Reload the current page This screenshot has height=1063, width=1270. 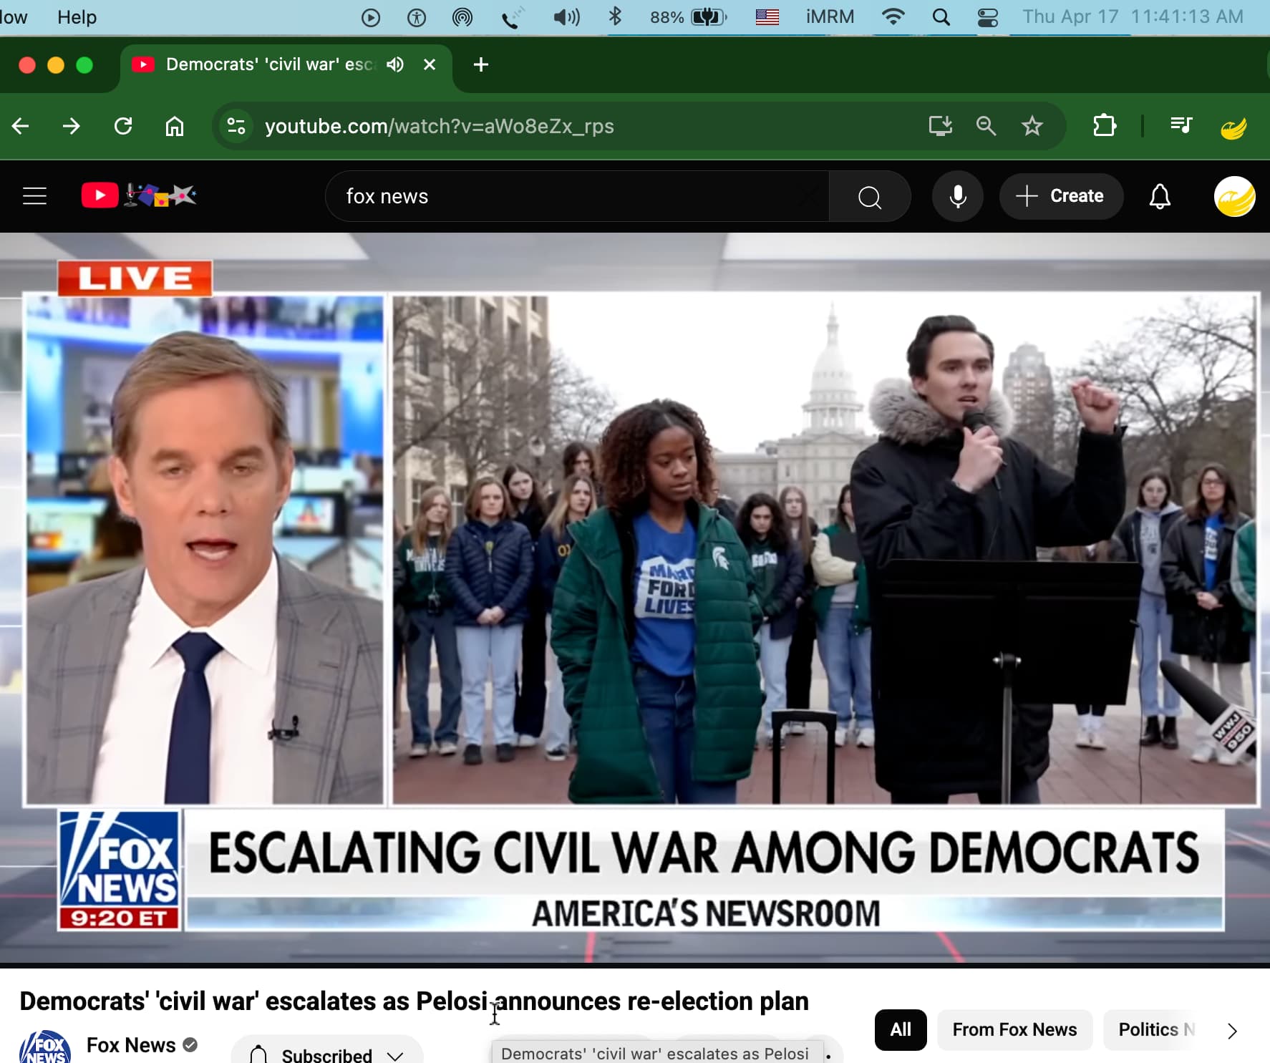coord(123,127)
